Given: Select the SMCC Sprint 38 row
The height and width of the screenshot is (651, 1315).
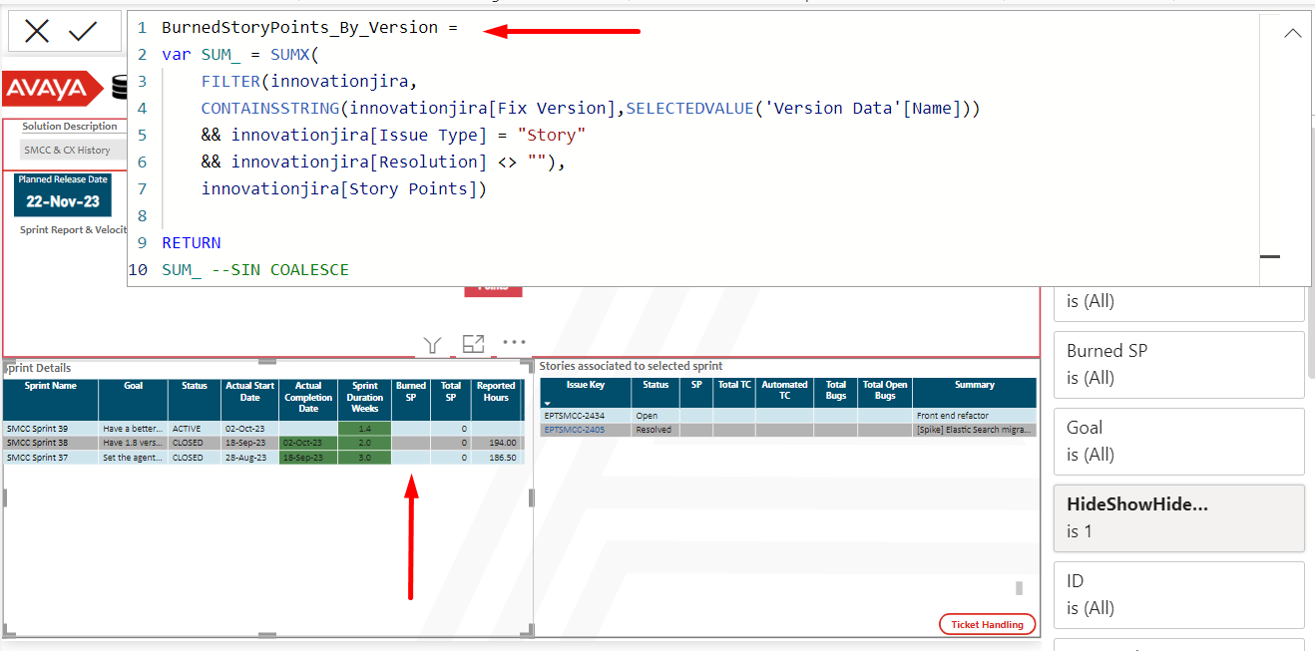Looking at the screenshot, I should [x=262, y=443].
